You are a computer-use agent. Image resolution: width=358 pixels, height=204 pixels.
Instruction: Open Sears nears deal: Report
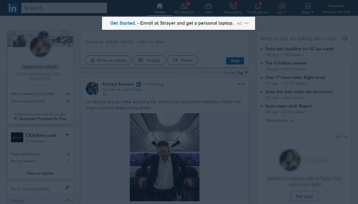point(289,106)
